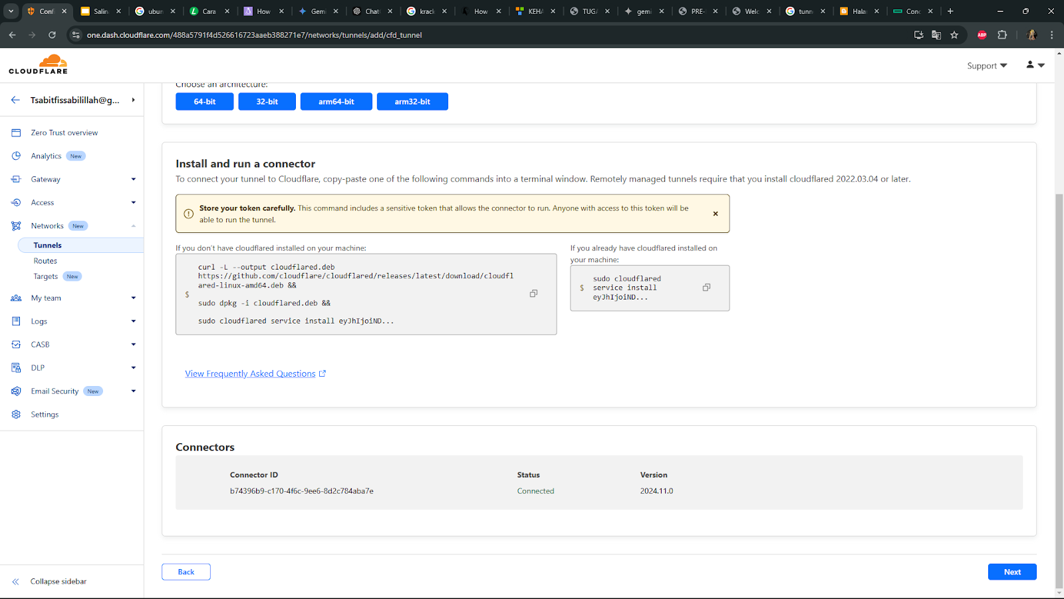Click the Networks sidebar icon
Image resolution: width=1064 pixels, height=599 pixels.
pyautogui.click(x=16, y=226)
